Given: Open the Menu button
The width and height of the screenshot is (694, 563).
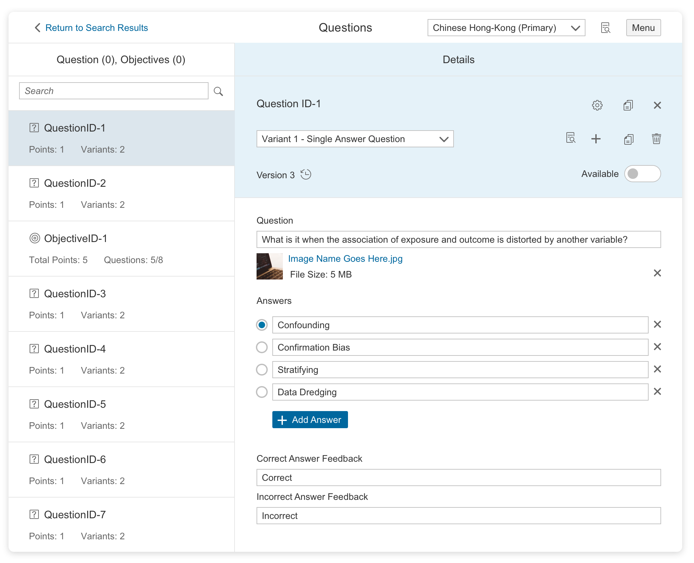Looking at the screenshot, I should click(643, 28).
